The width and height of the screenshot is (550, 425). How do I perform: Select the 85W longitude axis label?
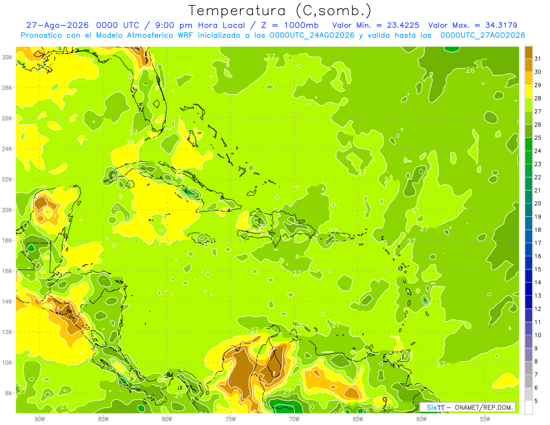103,419
